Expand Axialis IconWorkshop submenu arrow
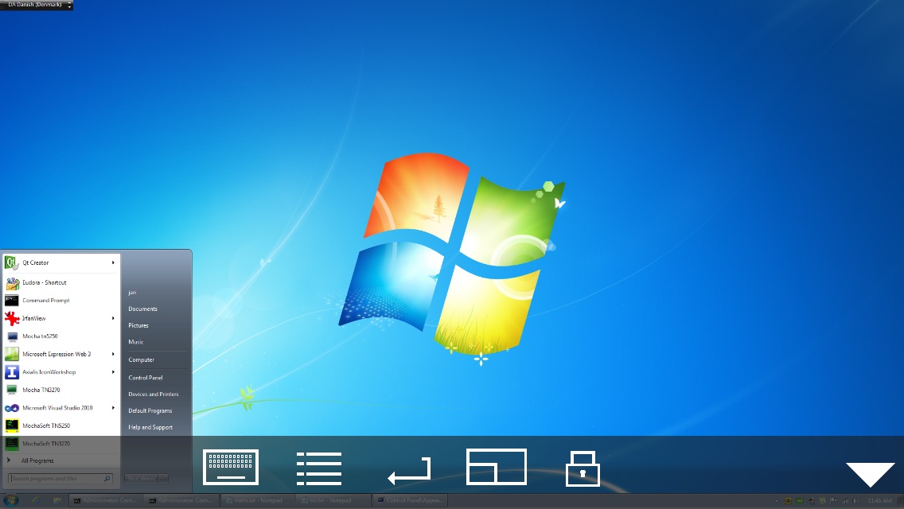 [113, 371]
